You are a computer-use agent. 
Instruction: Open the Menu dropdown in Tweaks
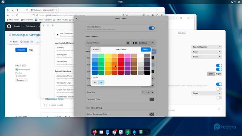tap(207, 57)
